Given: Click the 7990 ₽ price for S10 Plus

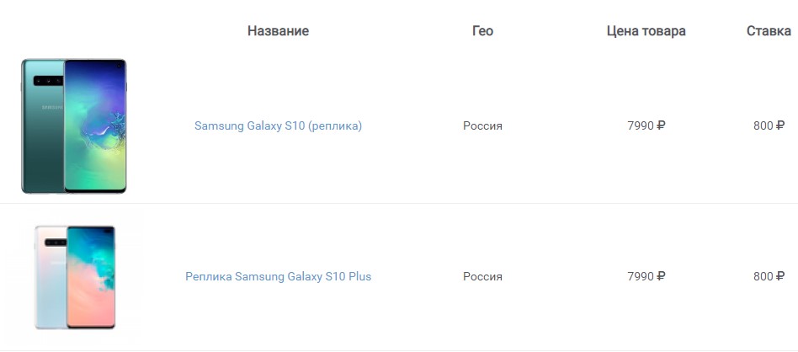Looking at the screenshot, I should tap(646, 276).
